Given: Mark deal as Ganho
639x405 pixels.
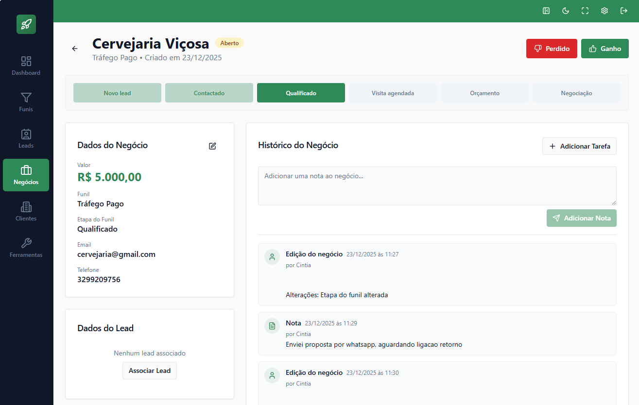Looking at the screenshot, I should tap(605, 49).
